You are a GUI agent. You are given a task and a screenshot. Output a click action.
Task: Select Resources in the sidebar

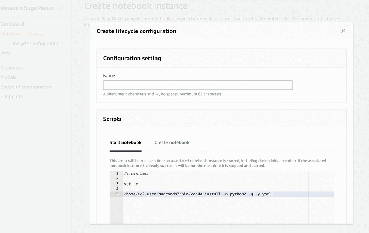[12, 68]
